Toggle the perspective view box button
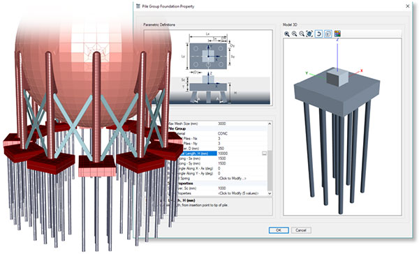The image size is (419, 254). tap(328, 34)
